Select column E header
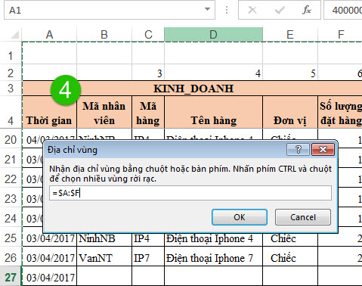The width and height of the screenshot is (362, 286). pyautogui.click(x=290, y=34)
